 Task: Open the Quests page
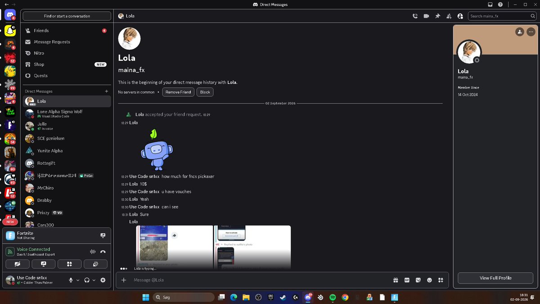pos(67,76)
